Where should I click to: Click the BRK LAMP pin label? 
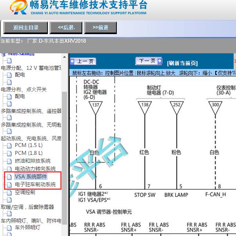[176, 195]
